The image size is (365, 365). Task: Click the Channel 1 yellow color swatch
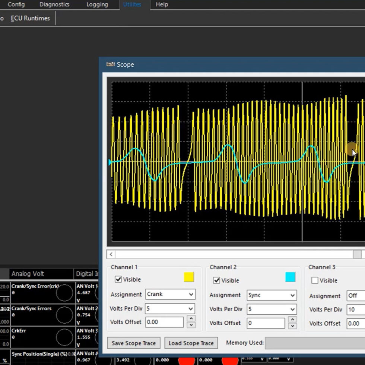coord(189,277)
